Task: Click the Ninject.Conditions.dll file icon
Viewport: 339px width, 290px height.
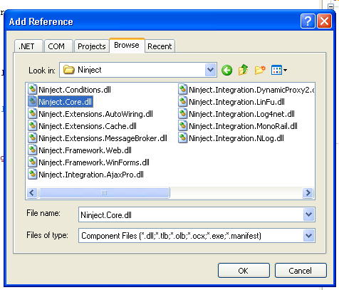Action: [33, 90]
